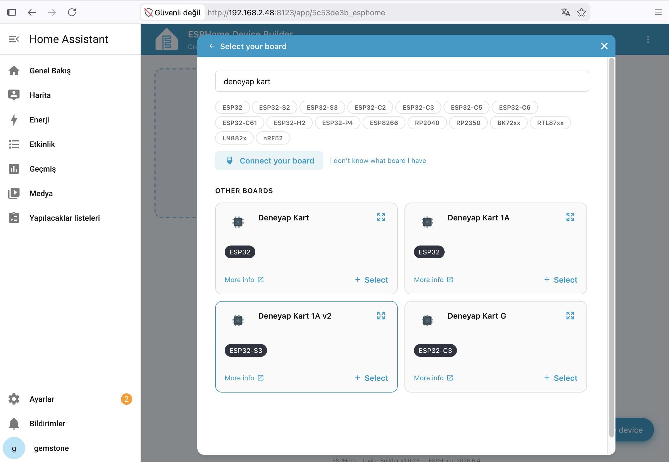Filter boards by LN882x chip
This screenshot has width=669, height=462.
point(234,138)
